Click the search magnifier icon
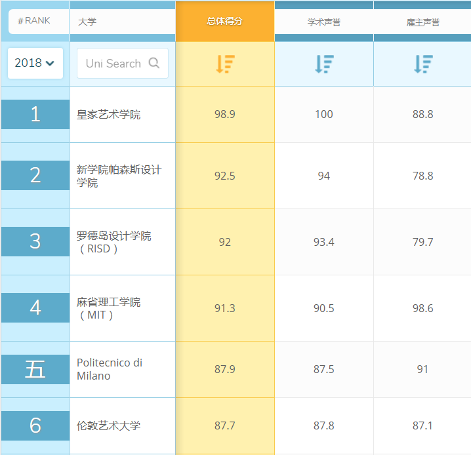The width and height of the screenshot is (471, 455). coord(154,63)
